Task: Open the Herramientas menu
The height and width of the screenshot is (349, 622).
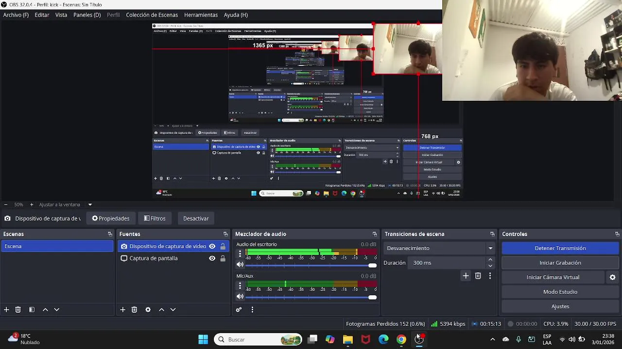Action: [x=201, y=15]
